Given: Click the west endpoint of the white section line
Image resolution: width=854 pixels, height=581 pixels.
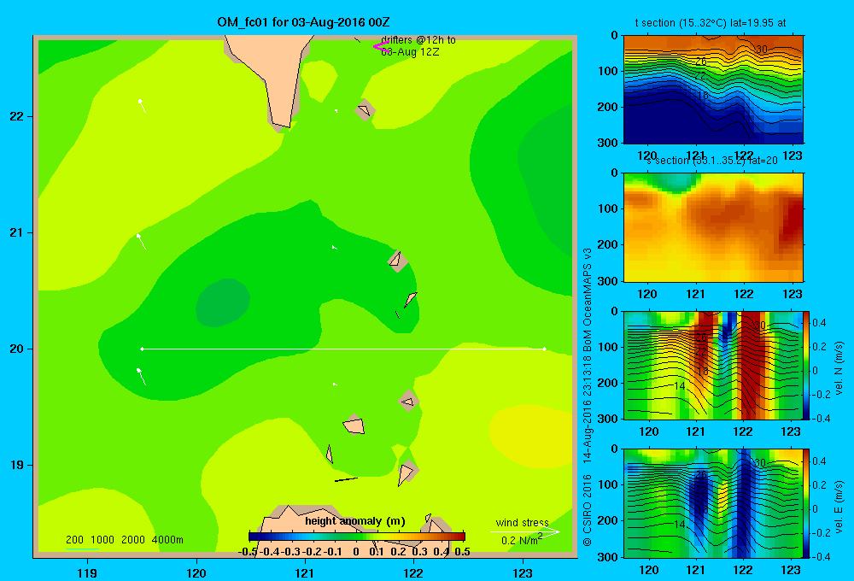Looking at the screenshot, I should pos(142,349).
